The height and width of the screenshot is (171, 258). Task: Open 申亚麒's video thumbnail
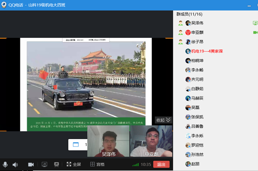(151, 141)
